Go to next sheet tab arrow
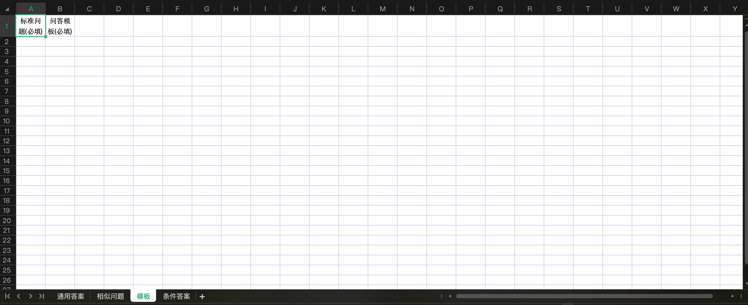Image resolution: width=748 pixels, height=305 pixels. point(30,296)
